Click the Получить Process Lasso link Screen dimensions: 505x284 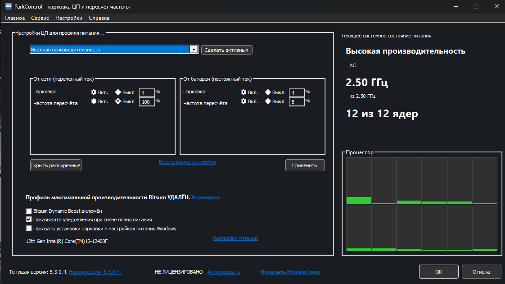pos(290,272)
